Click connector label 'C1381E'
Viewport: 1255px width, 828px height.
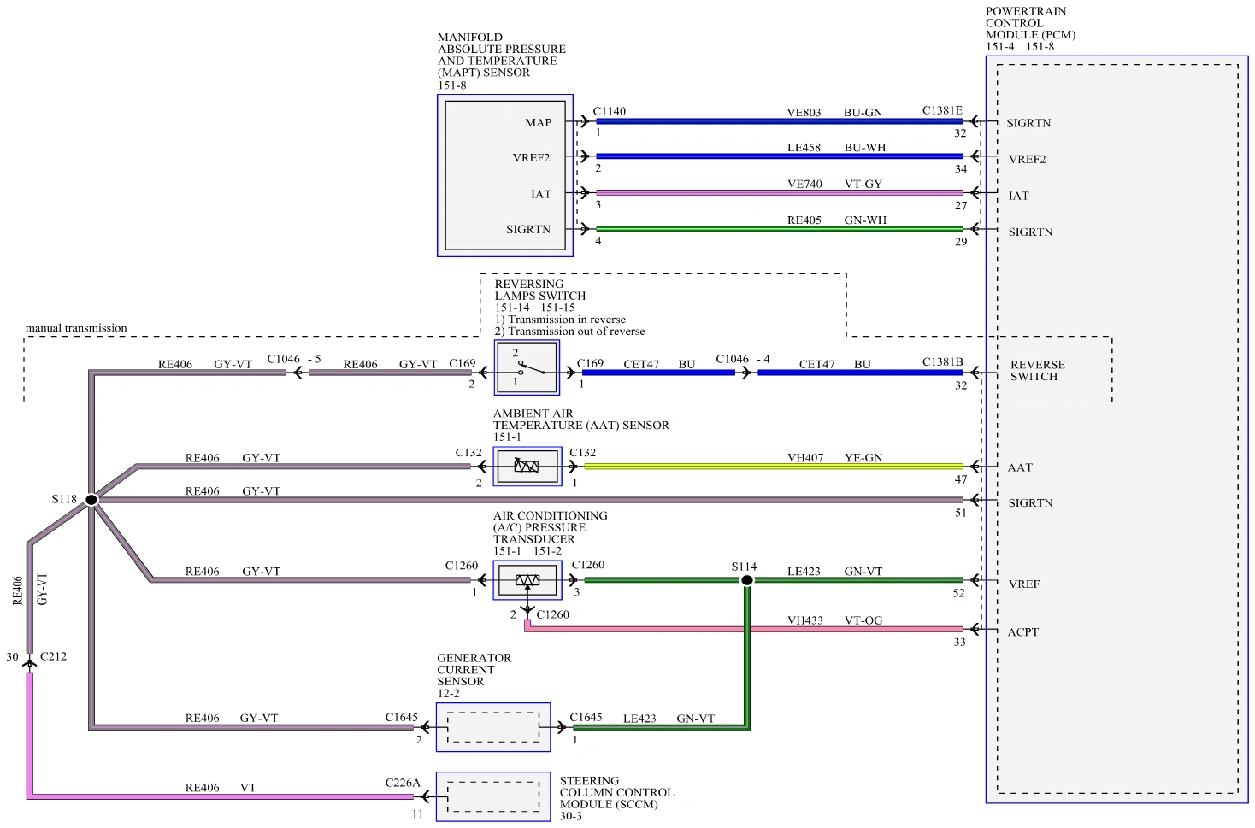click(x=942, y=110)
